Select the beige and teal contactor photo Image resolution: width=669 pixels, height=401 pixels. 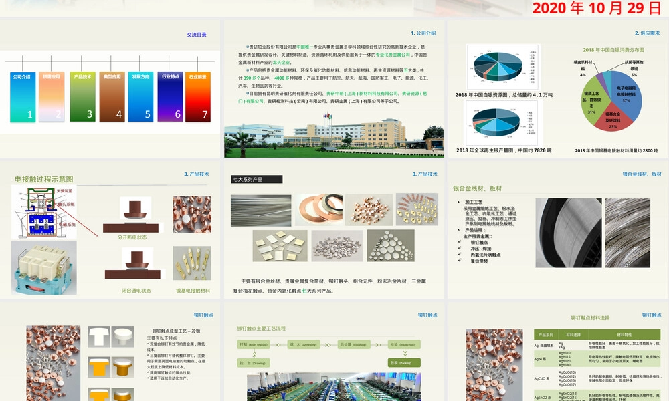pyautogui.click(x=44, y=267)
